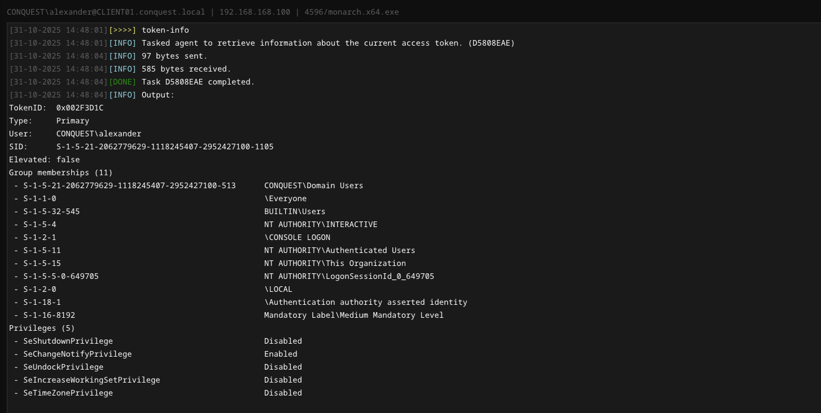Click the yellow [>>>>] prompt marker

pos(123,30)
